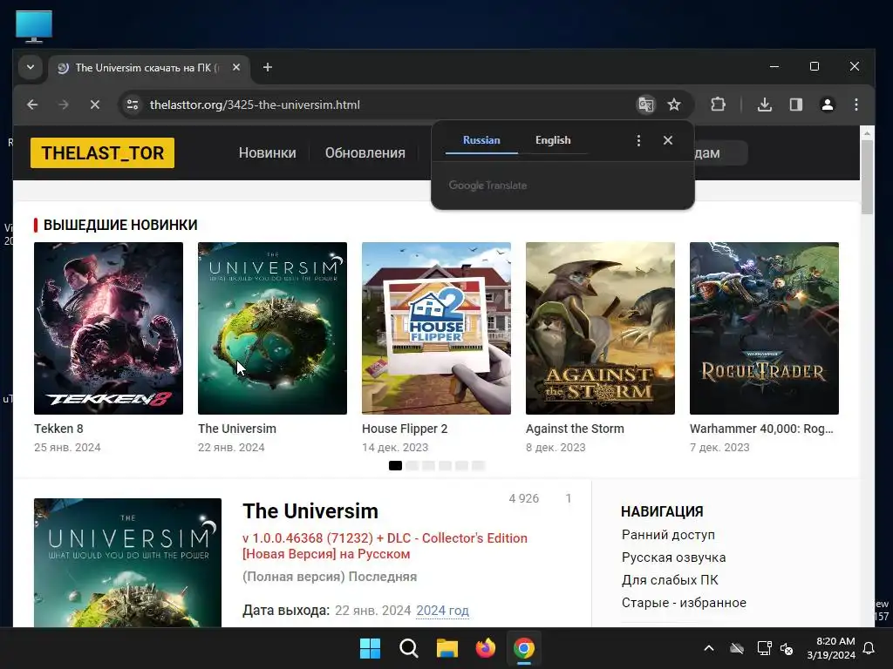This screenshot has height=669, width=893.
Task: Select Russian tab in translate popup
Action: (481, 140)
